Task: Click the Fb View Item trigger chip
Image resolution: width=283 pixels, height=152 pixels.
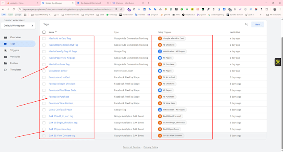Action: (167, 103)
